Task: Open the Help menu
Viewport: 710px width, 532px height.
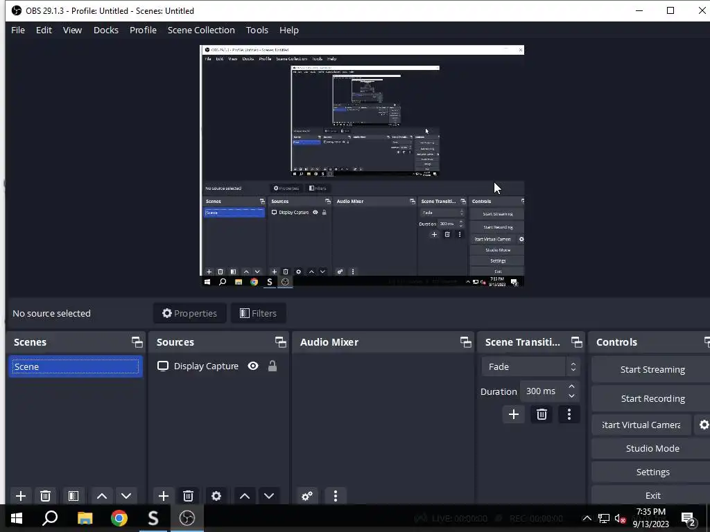Action: [x=289, y=30]
